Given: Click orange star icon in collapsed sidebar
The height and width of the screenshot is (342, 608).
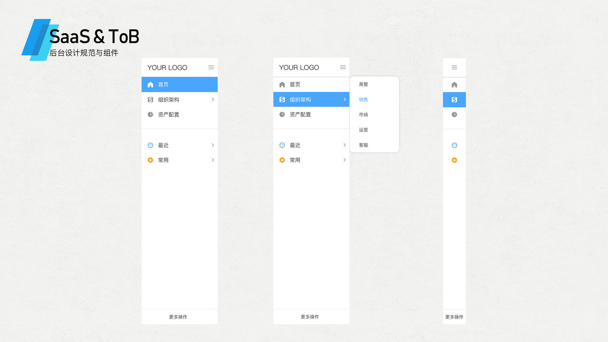Looking at the screenshot, I should pyautogui.click(x=454, y=160).
